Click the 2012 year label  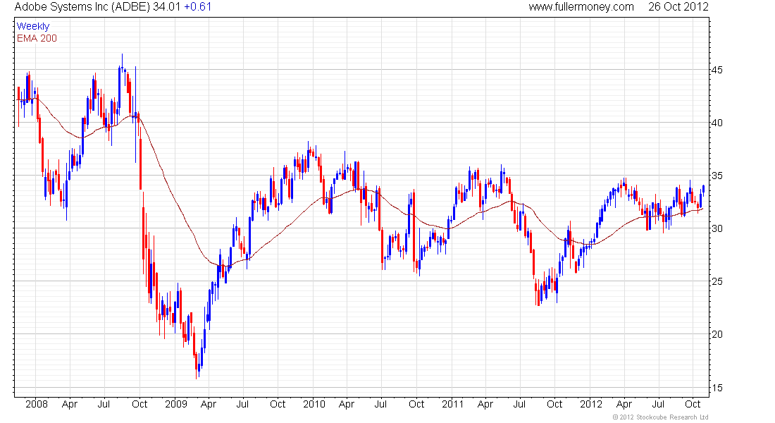coord(591,404)
